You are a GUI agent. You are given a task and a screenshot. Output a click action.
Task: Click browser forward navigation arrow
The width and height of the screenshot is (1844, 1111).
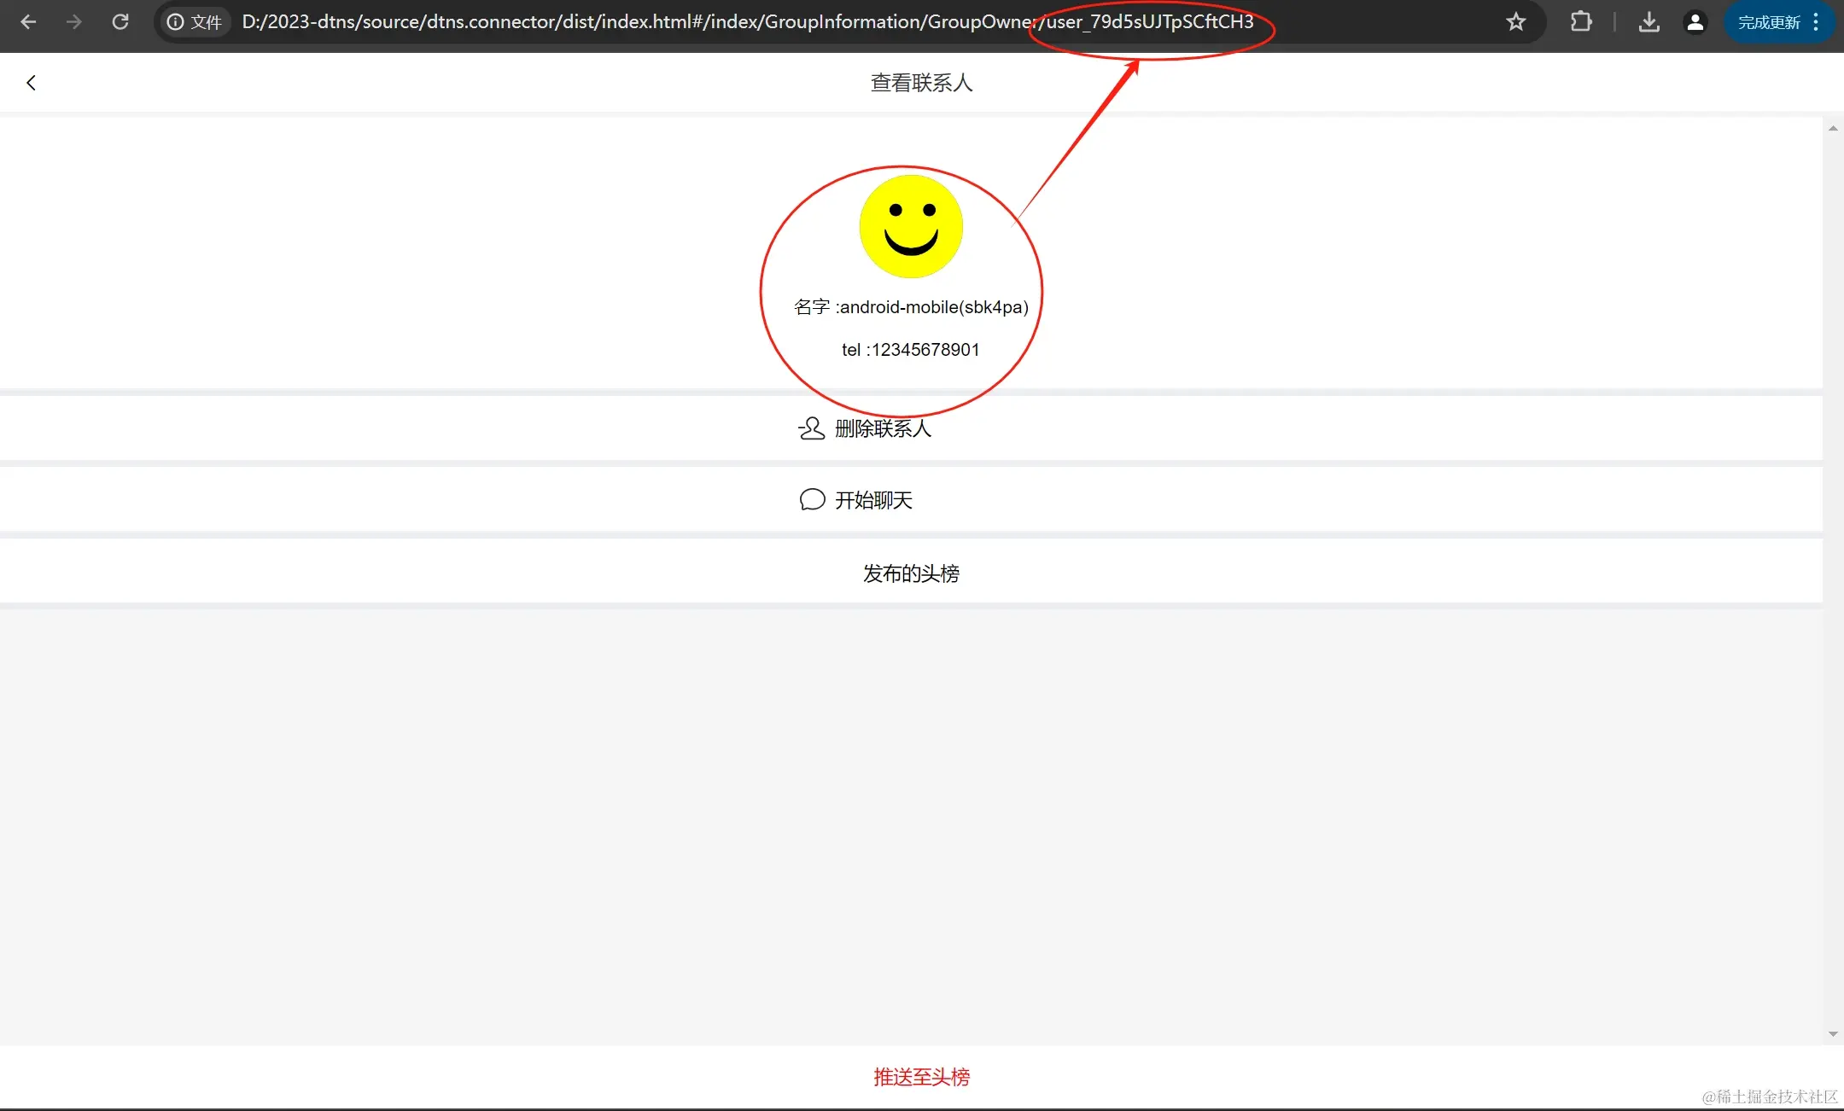click(74, 22)
